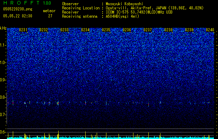Click the observer name Masayuki Kobayashi

tap(124, 4)
